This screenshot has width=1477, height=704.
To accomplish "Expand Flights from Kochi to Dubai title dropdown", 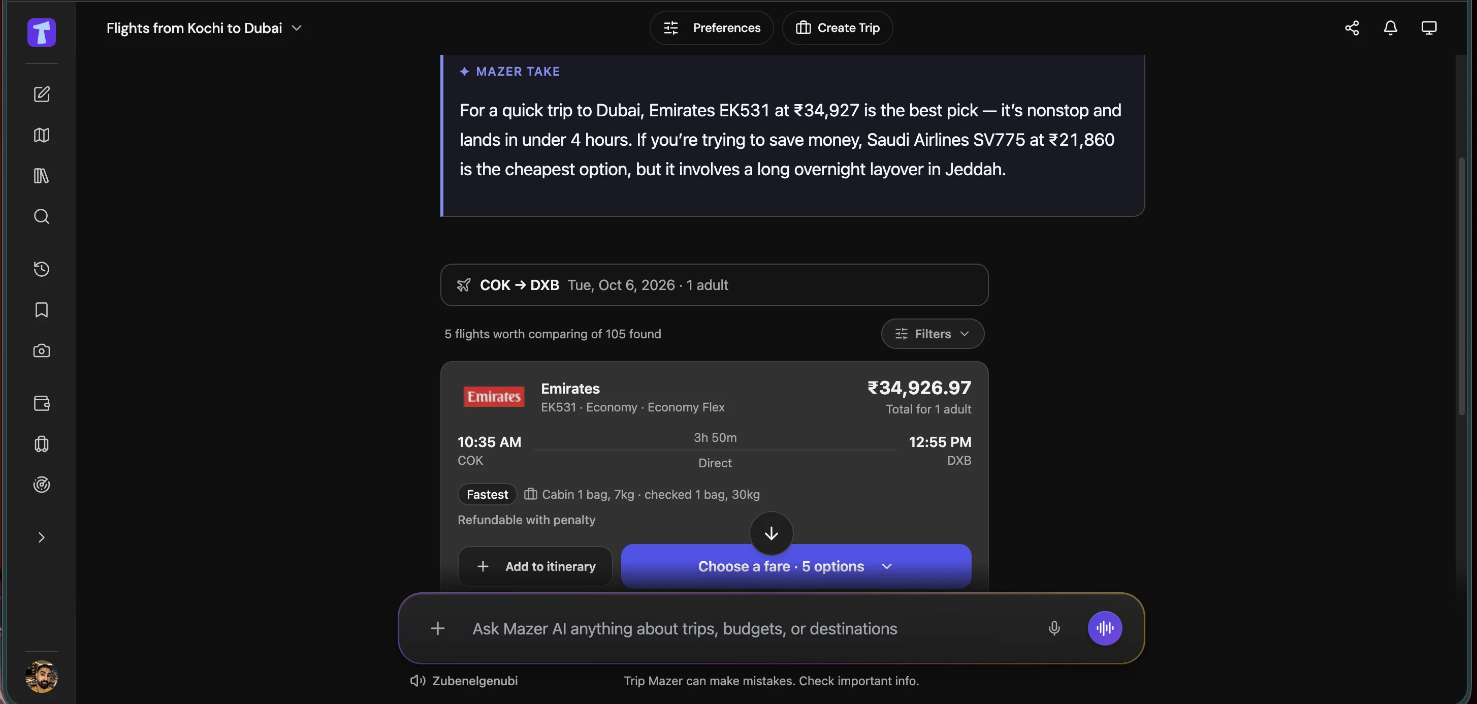I will pyautogui.click(x=204, y=28).
